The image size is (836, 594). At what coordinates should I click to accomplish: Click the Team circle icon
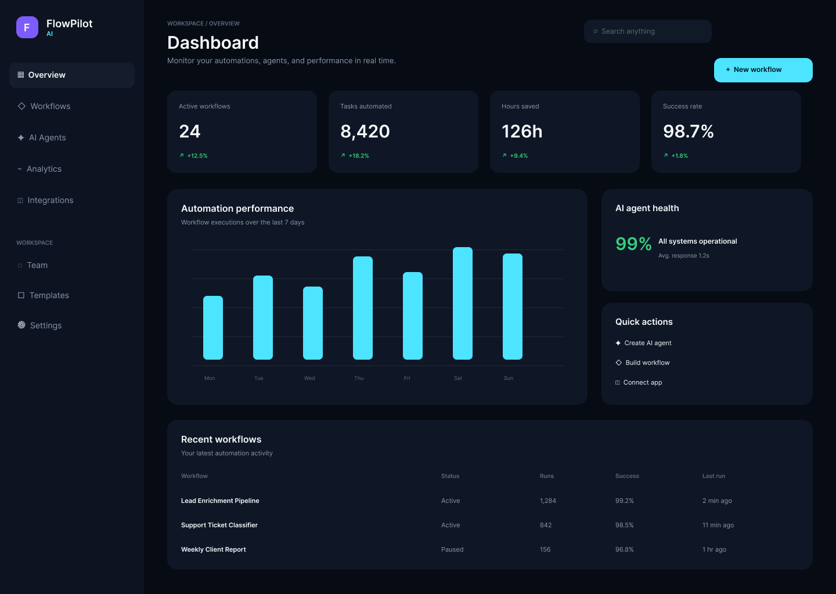[x=20, y=265]
